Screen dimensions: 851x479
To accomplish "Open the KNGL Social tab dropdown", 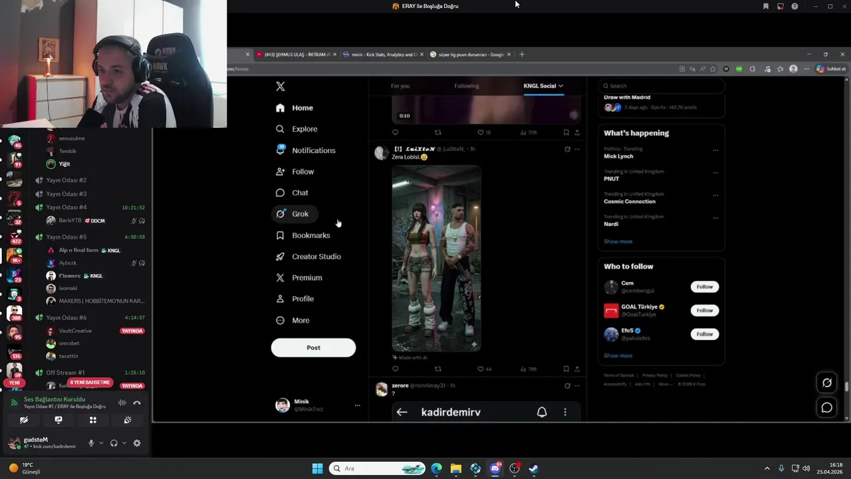I will pyautogui.click(x=543, y=86).
